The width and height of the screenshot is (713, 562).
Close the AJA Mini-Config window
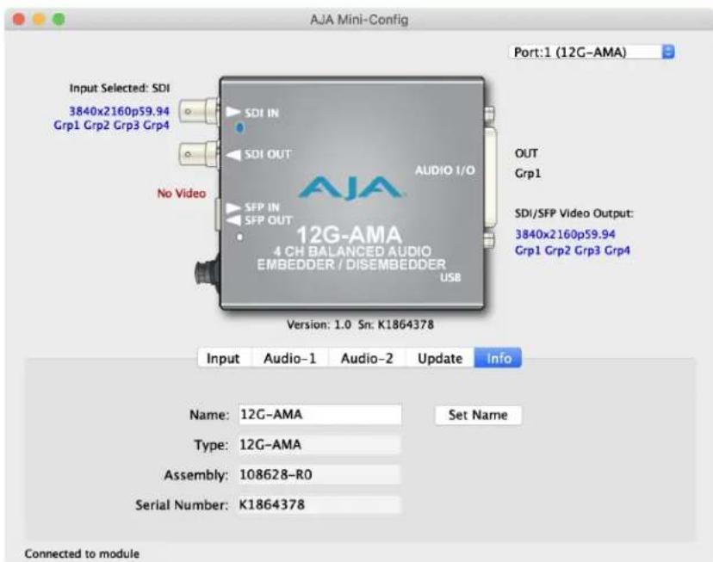click(19, 20)
